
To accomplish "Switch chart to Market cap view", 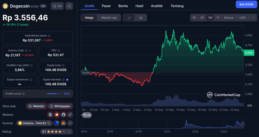I will (x=109, y=18).
